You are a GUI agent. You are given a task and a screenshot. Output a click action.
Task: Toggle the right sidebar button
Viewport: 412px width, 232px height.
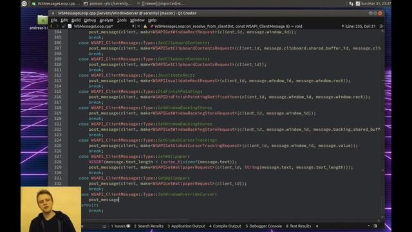click(375, 226)
